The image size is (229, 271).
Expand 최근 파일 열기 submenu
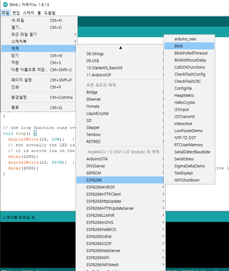[x=39, y=34]
